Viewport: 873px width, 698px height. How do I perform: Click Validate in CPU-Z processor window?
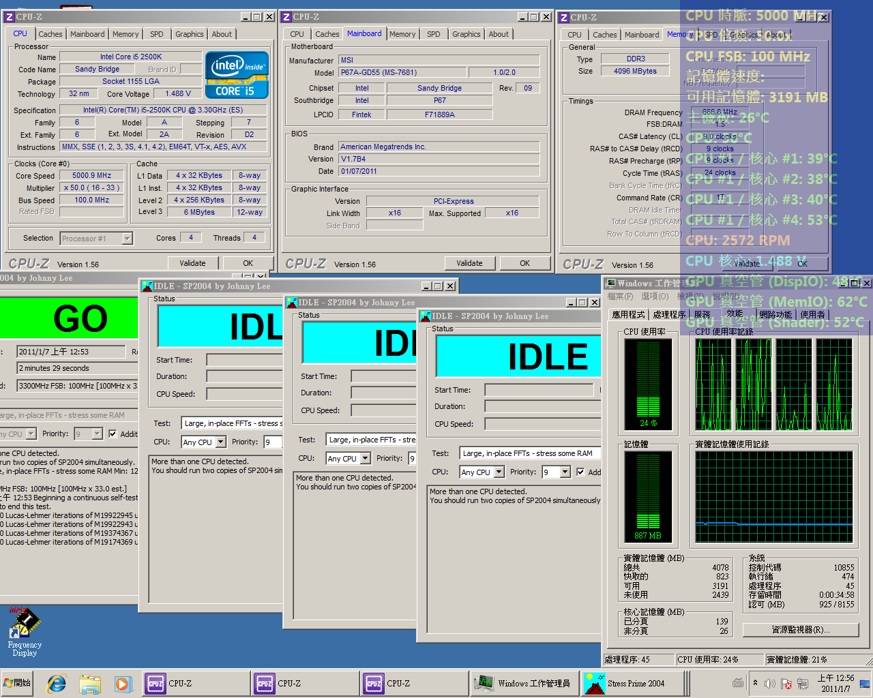click(x=192, y=263)
